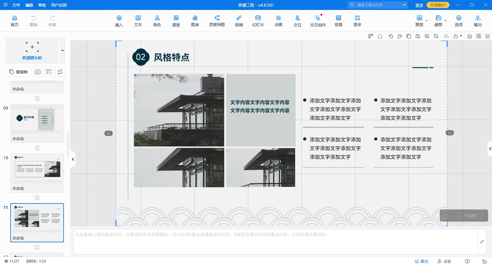This screenshot has height=264, width=492.
Task: Click the zoom in magnifier icon
Action: tap(427, 36)
